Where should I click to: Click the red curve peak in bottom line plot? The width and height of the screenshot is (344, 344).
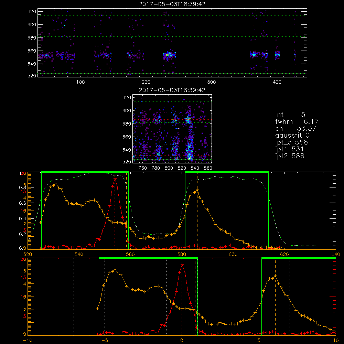pyautogui.click(x=182, y=265)
